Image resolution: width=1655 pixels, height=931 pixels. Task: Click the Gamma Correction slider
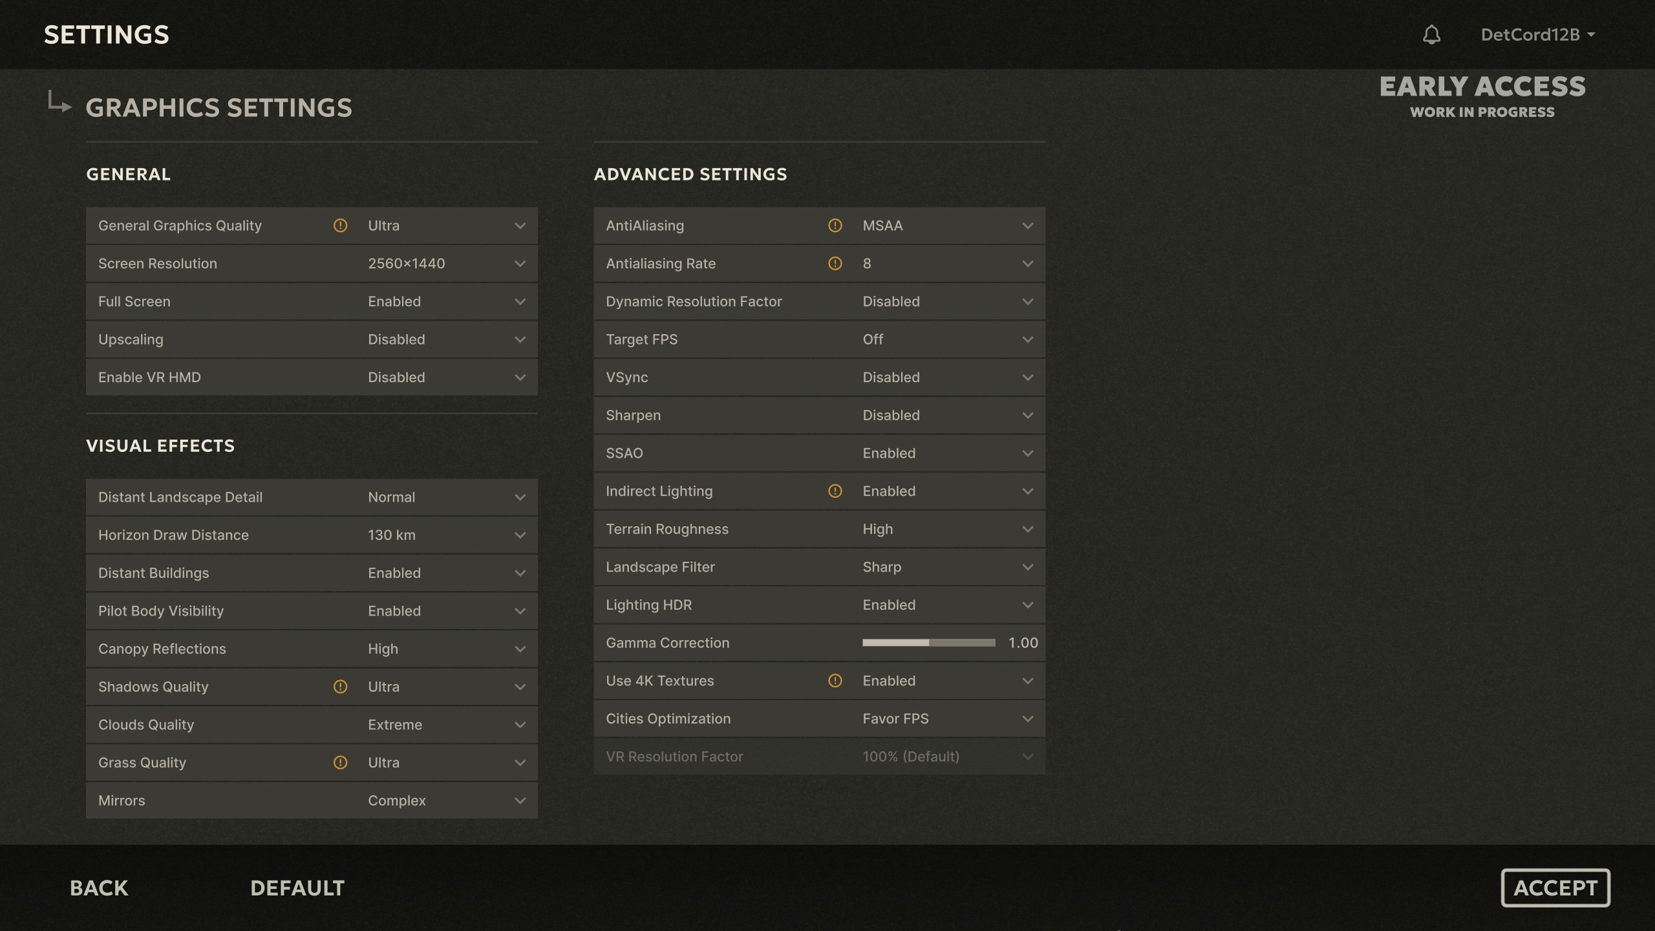[928, 643]
